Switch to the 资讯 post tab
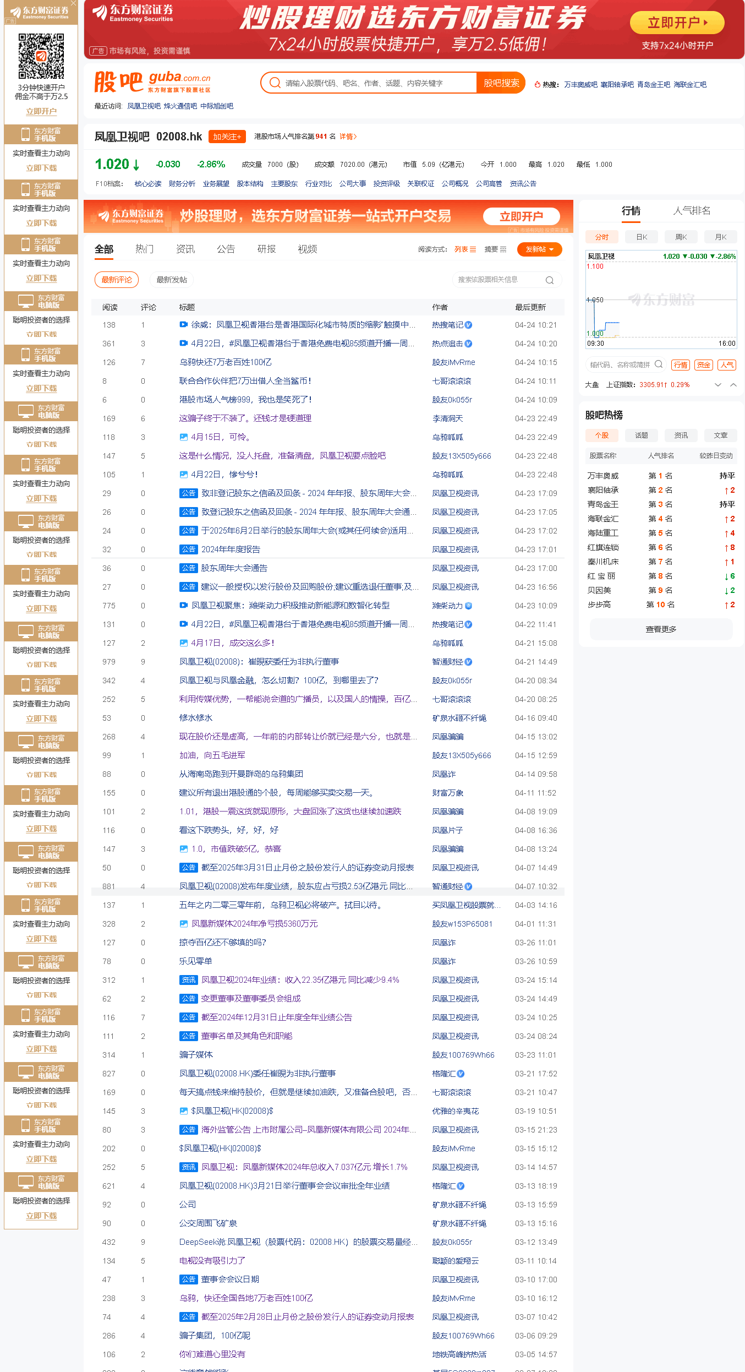This screenshot has width=745, height=1372. [x=185, y=249]
